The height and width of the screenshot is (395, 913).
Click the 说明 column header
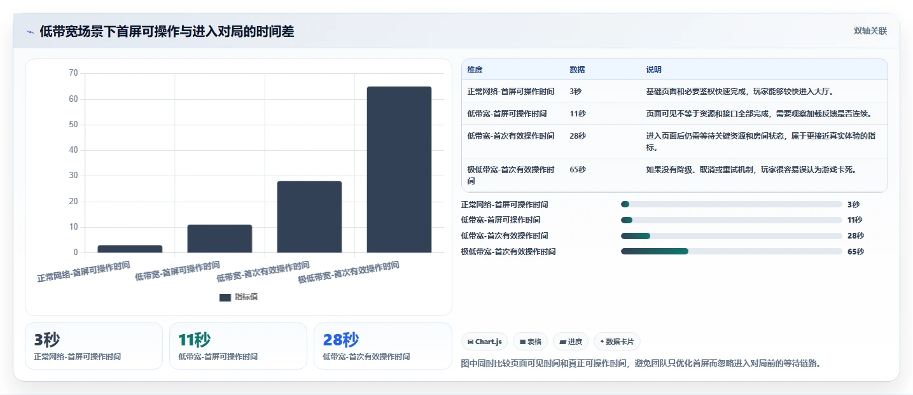click(654, 70)
